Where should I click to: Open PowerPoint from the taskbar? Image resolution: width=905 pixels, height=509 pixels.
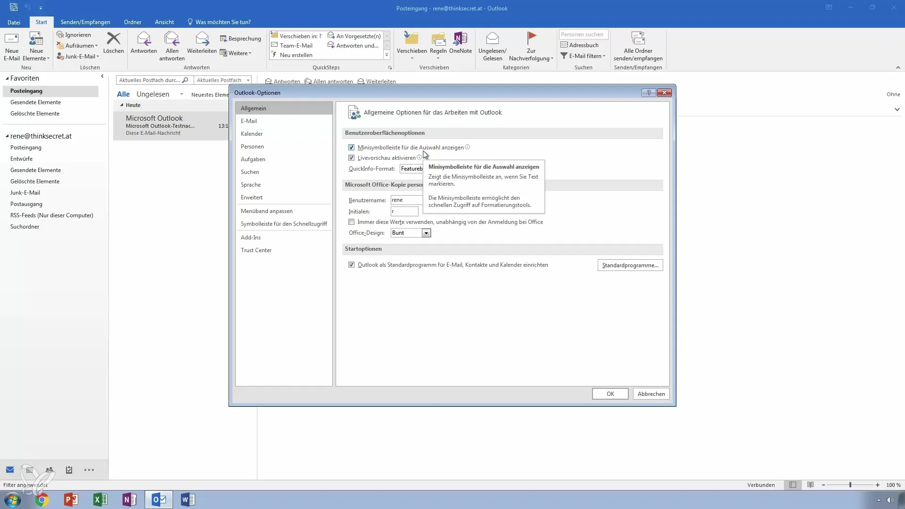tap(71, 500)
